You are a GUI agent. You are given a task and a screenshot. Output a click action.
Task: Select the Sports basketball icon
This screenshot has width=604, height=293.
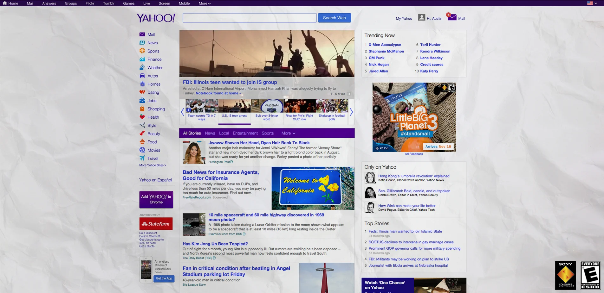(142, 51)
